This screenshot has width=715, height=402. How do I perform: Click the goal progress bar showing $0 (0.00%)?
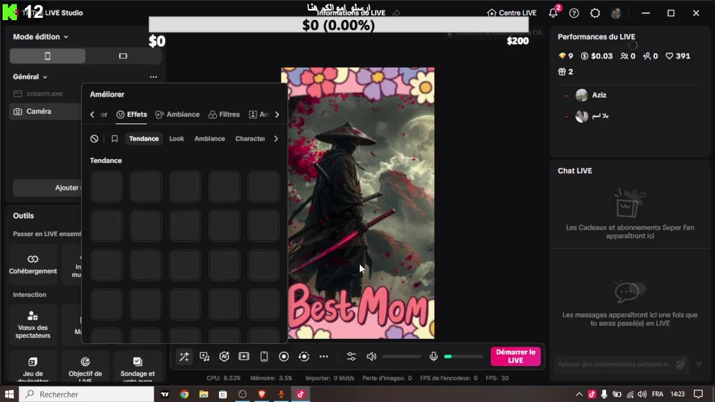[x=339, y=25]
